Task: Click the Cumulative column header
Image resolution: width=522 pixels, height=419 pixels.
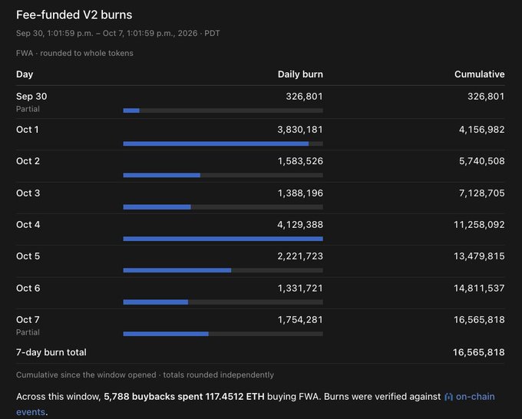Action: (479, 74)
